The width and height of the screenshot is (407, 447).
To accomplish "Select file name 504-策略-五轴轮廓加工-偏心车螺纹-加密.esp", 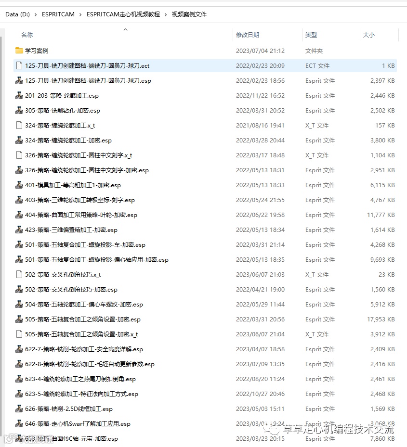I will click(x=84, y=305).
